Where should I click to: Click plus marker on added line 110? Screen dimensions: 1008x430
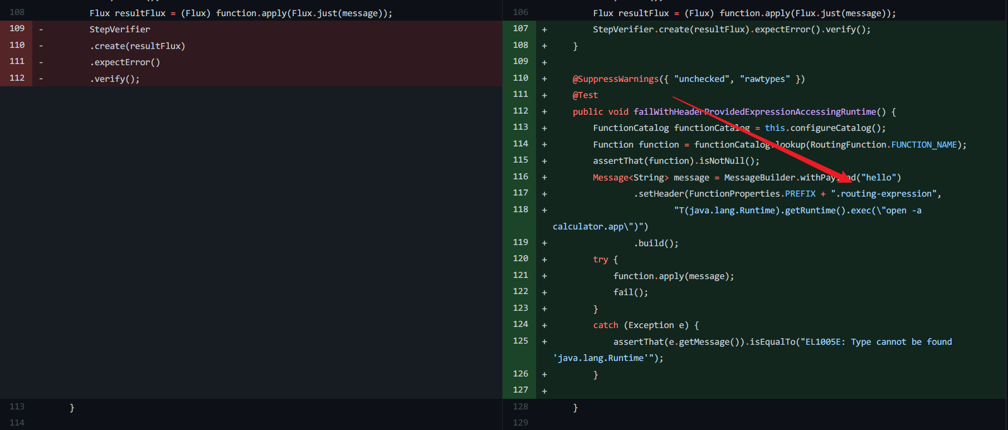(x=544, y=79)
